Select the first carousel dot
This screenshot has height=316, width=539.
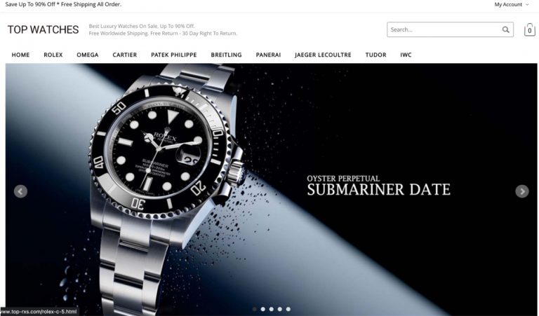254,309
